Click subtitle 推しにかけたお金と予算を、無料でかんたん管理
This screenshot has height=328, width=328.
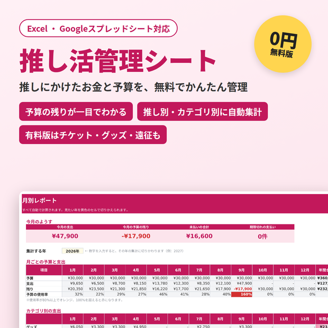pos(133,87)
